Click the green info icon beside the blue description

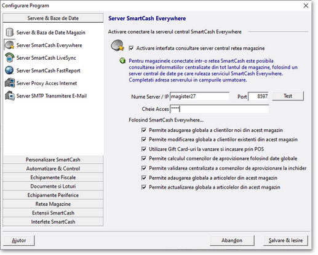tap(122, 61)
